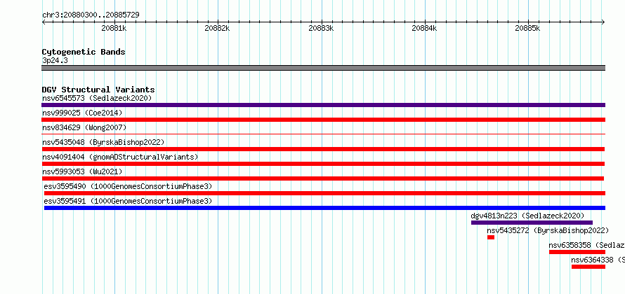
Task: Click the 20882k ruler label
Action: 217,28
